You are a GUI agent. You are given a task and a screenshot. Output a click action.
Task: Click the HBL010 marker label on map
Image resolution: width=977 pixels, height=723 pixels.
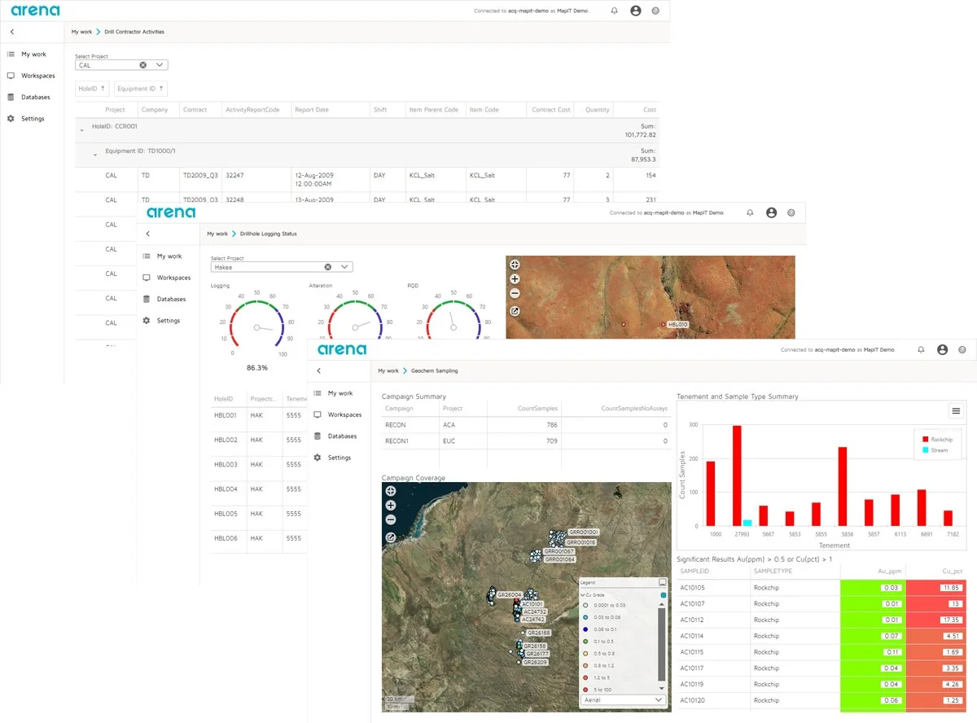(677, 324)
